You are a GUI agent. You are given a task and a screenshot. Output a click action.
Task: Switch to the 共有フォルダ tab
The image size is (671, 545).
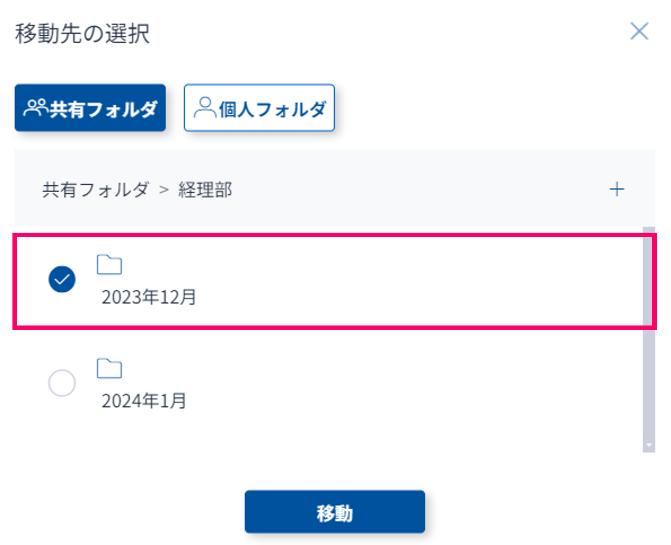(90, 108)
